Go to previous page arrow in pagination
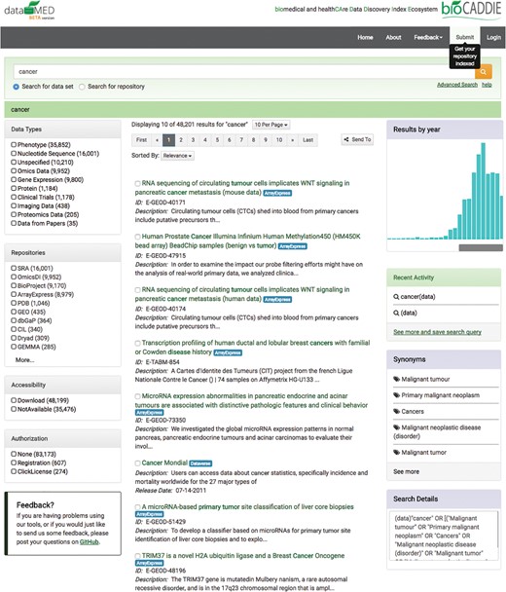The image size is (506, 592). 157,140
